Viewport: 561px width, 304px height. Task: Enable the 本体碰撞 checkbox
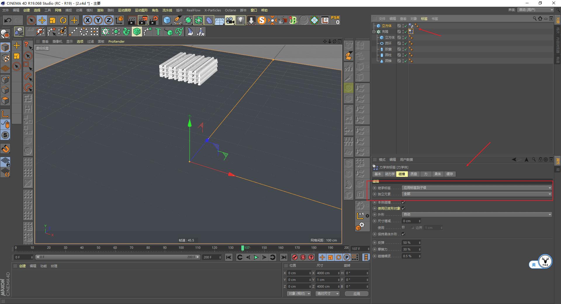pyautogui.click(x=403, y=202)
